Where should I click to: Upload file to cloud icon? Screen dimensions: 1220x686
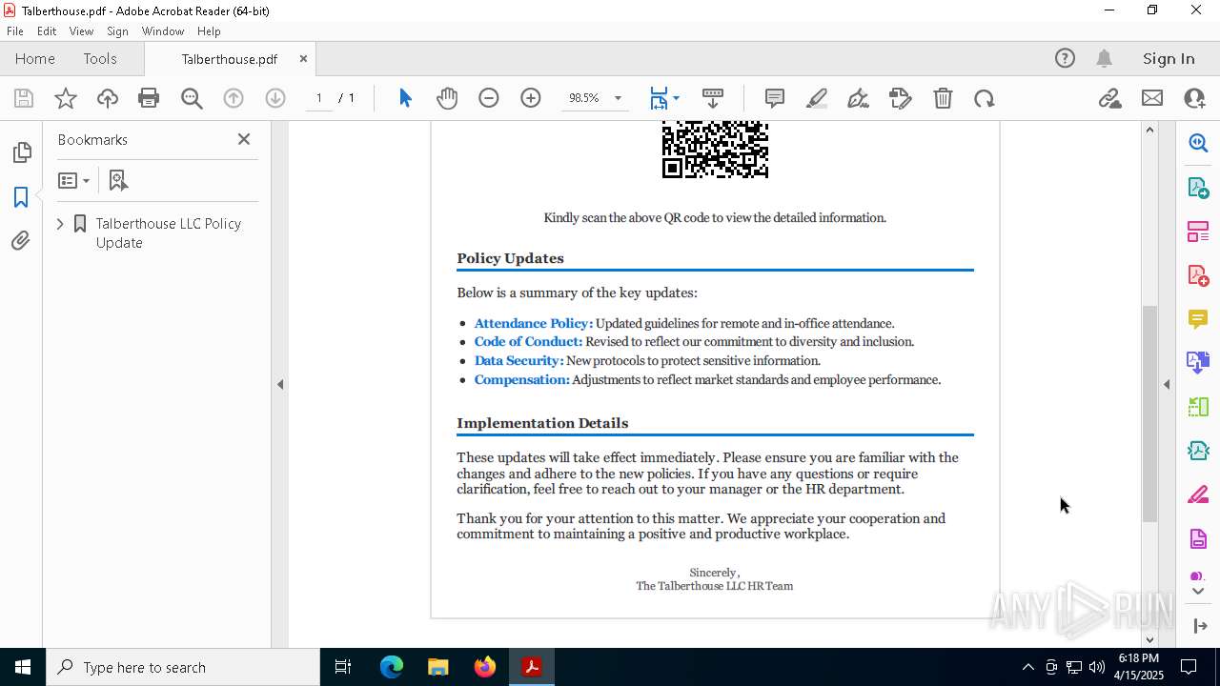108,98
